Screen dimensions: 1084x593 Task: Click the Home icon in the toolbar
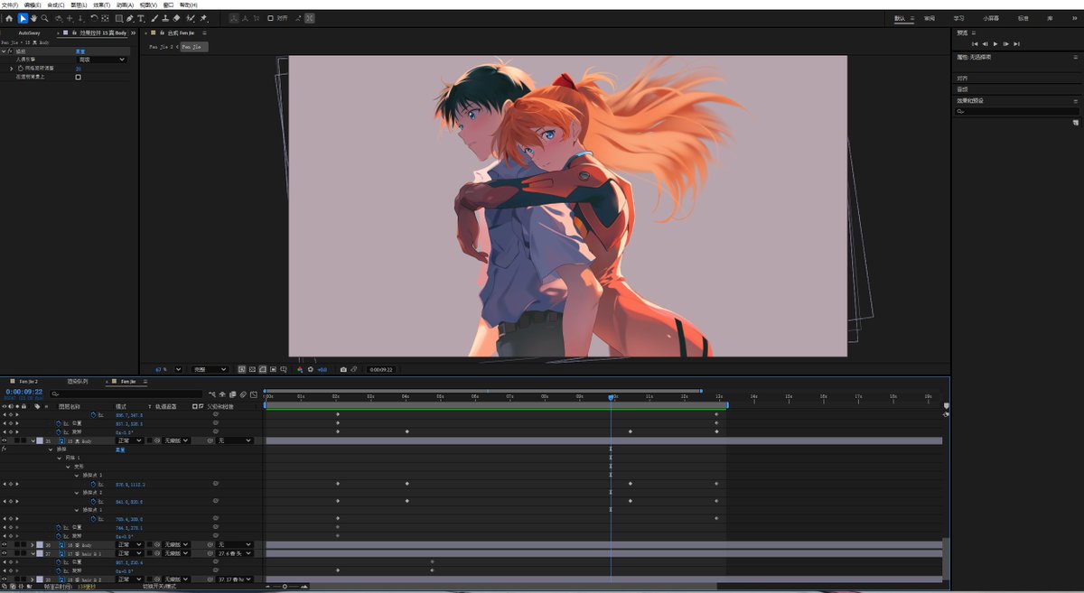[9, 18]
